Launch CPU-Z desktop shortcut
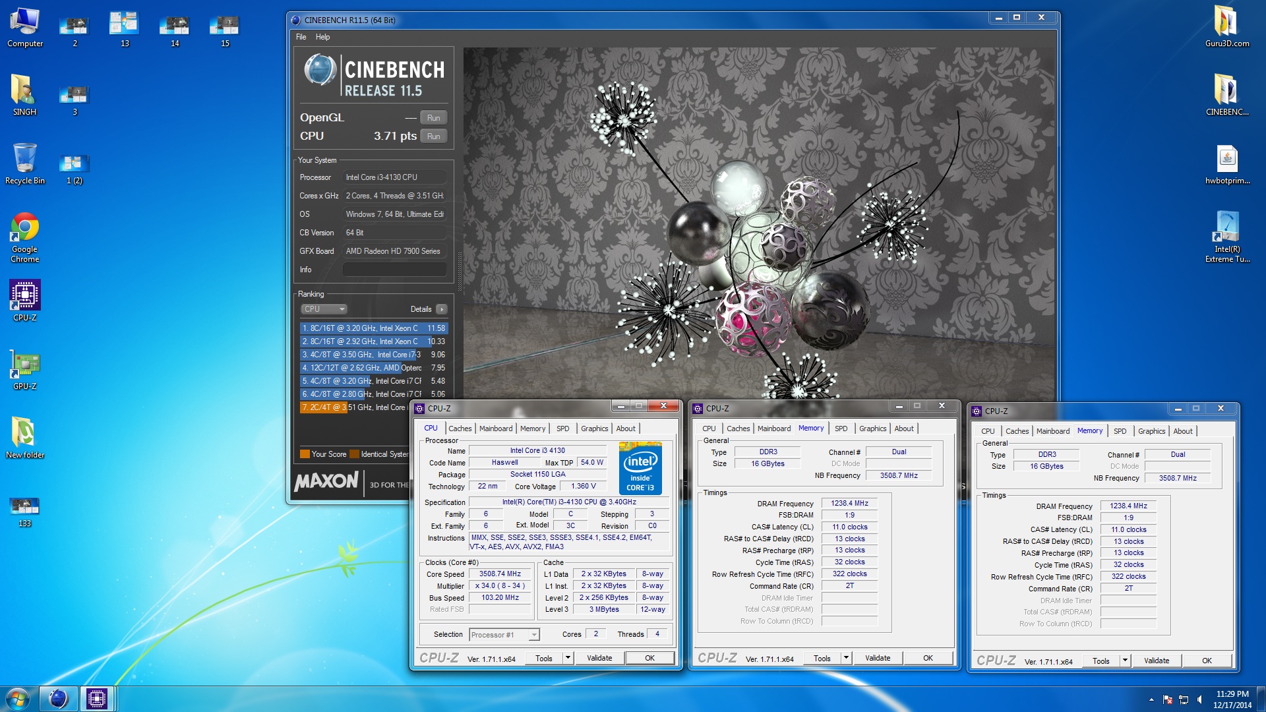The width and height of the screenshot is (1266, 712). click(x=24, y=301)
